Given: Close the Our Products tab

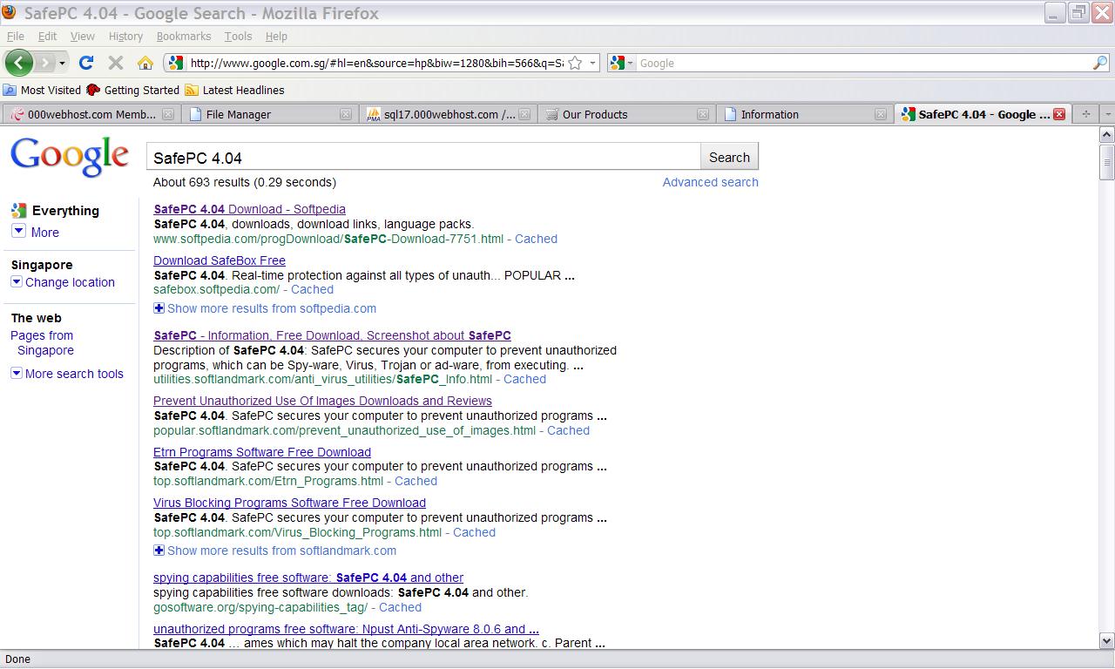Looking at the screenshot, I should 703,114.
